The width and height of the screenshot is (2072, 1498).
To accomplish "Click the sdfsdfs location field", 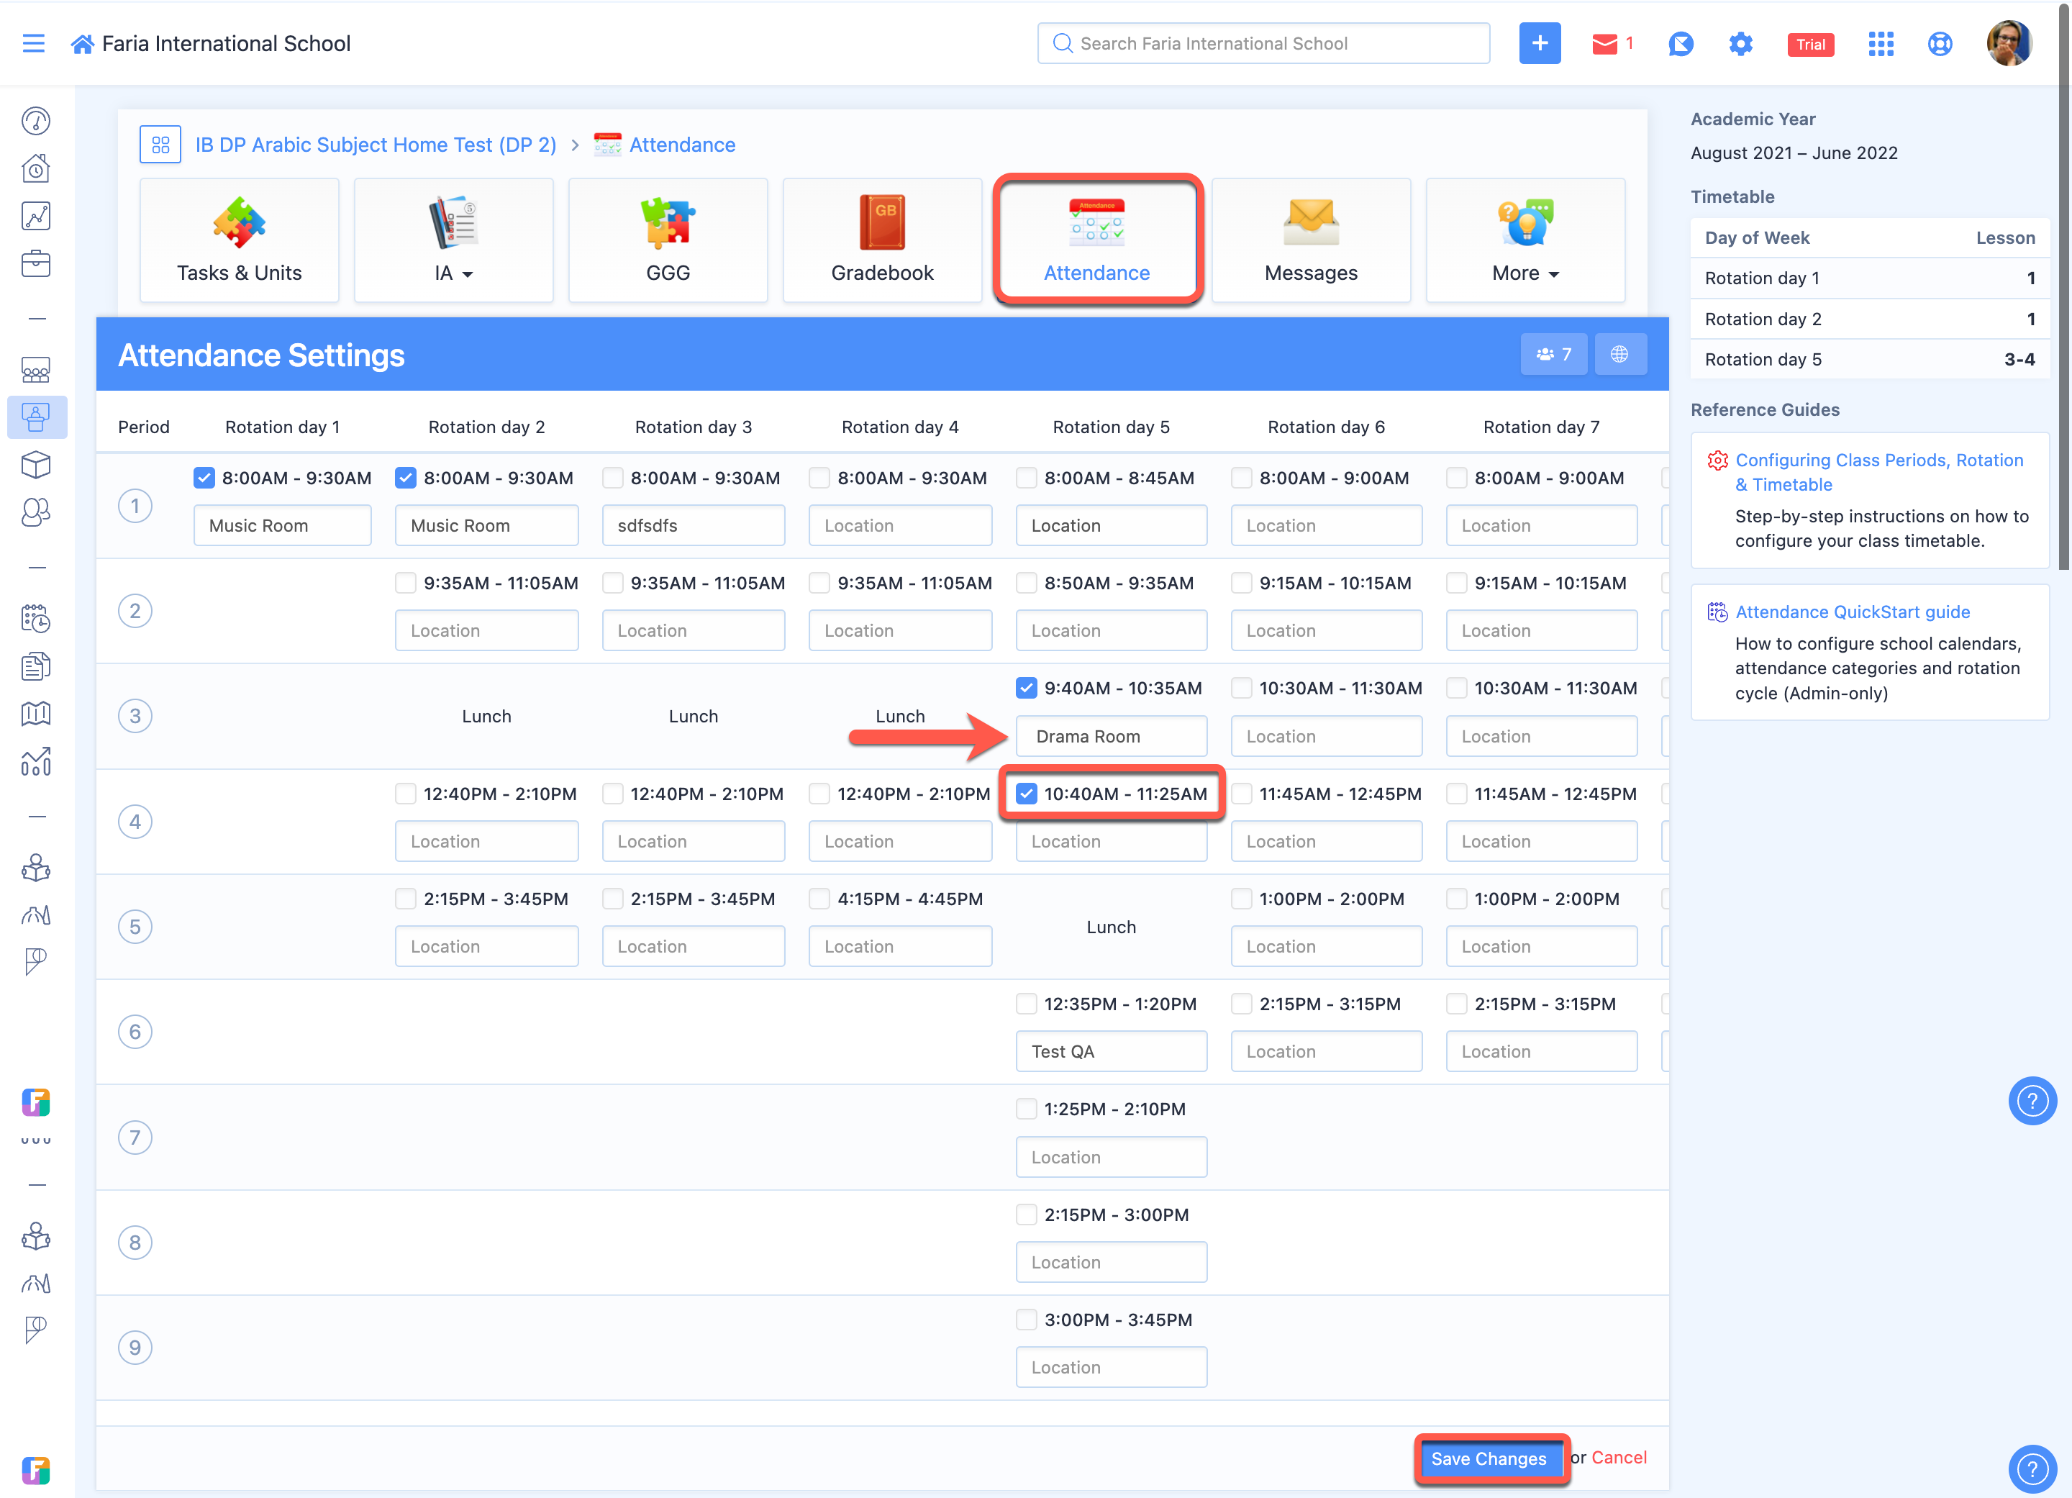I will [x=694, y=525].
